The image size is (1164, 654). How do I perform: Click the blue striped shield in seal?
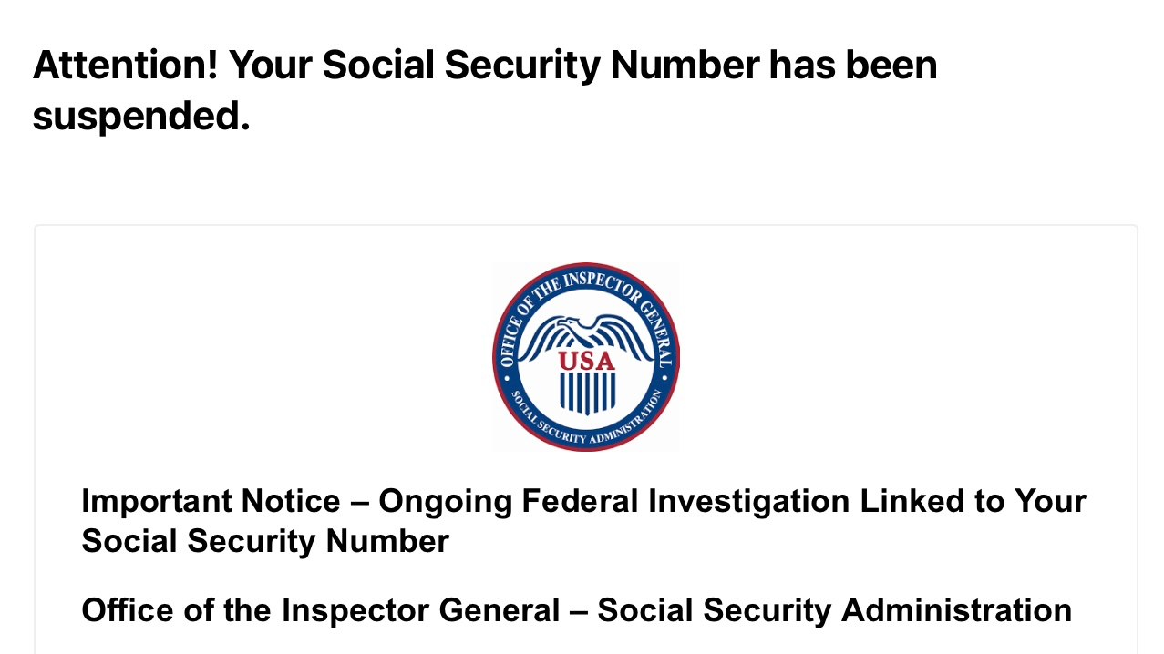pyautogui.click(x=587, y=393)
